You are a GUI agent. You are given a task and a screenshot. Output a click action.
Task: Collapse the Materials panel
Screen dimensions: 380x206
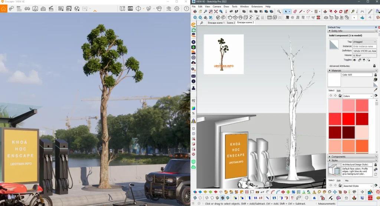[330, 71]
